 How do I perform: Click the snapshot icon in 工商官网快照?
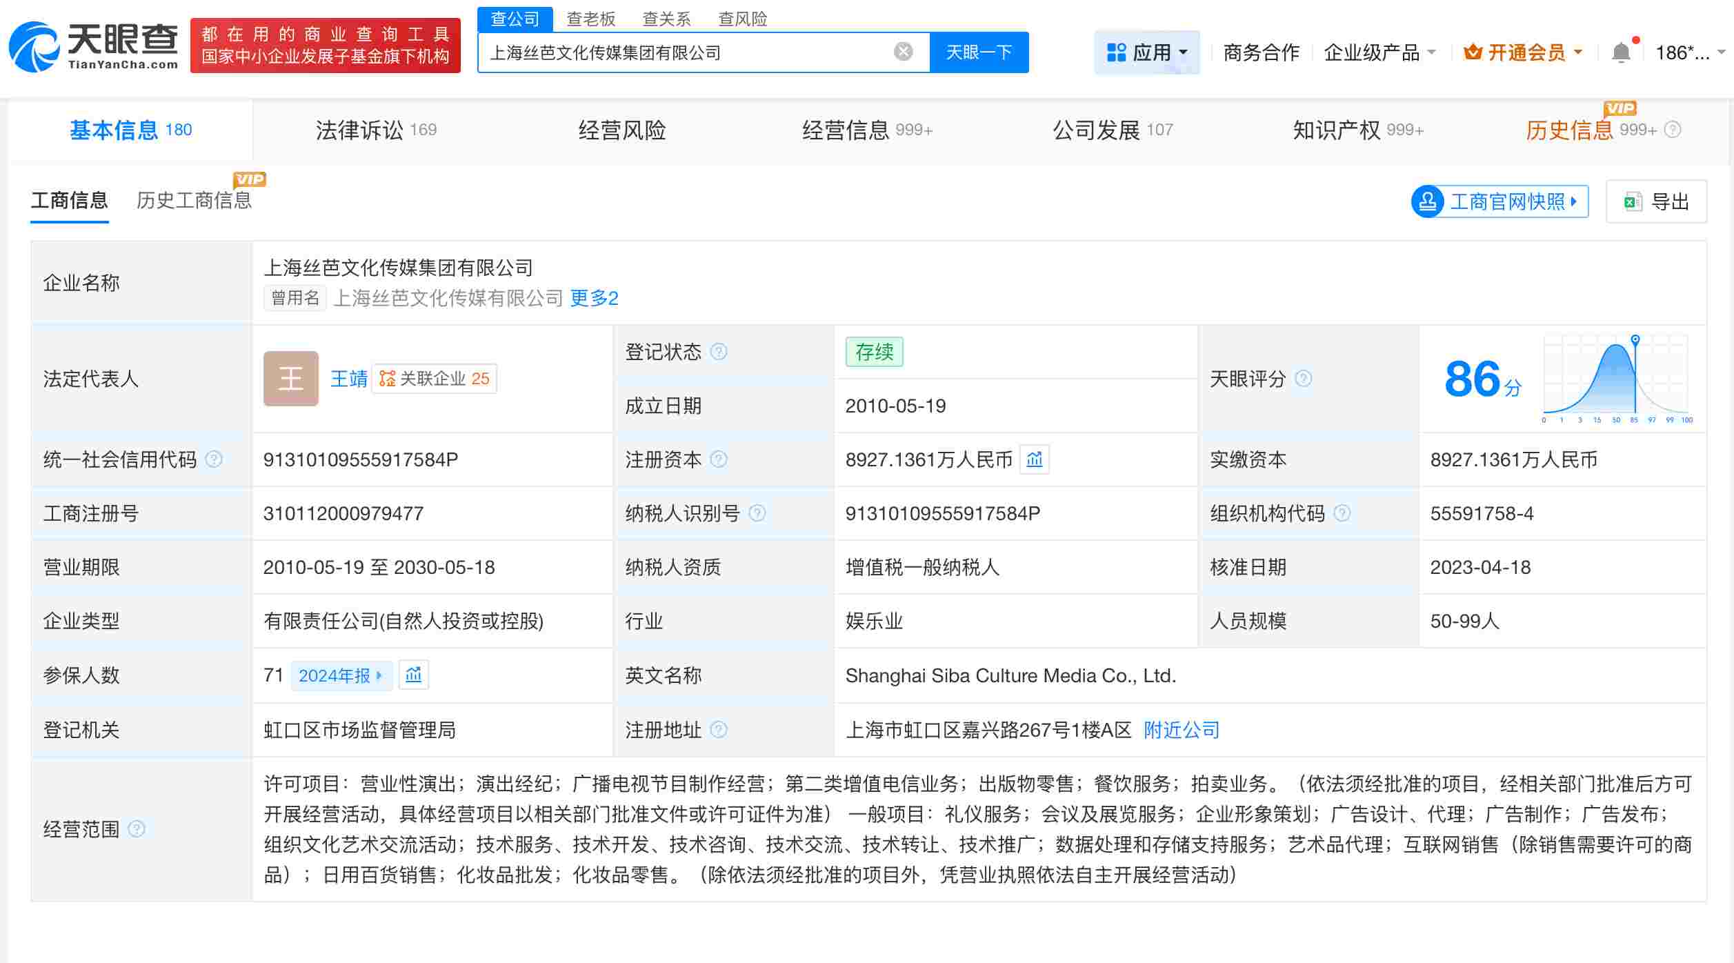[x=1428, y=201]
